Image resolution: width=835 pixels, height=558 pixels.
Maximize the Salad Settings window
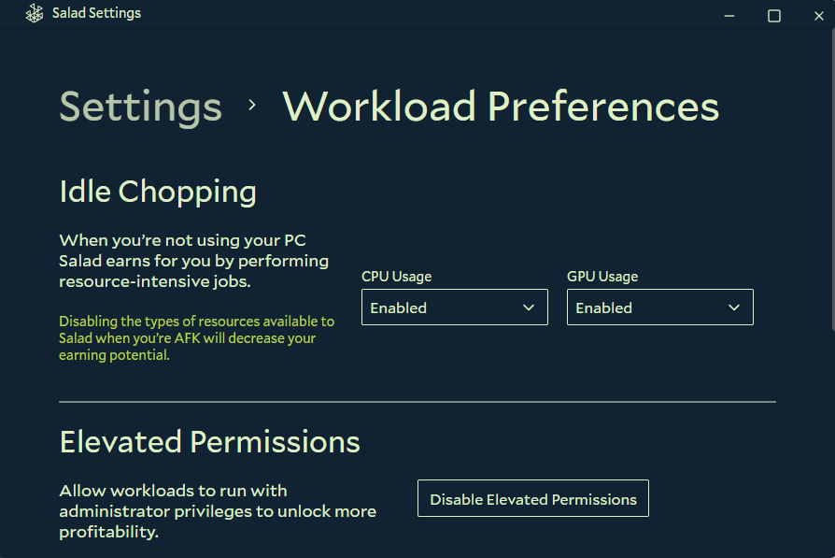click(x=773, y=15)
